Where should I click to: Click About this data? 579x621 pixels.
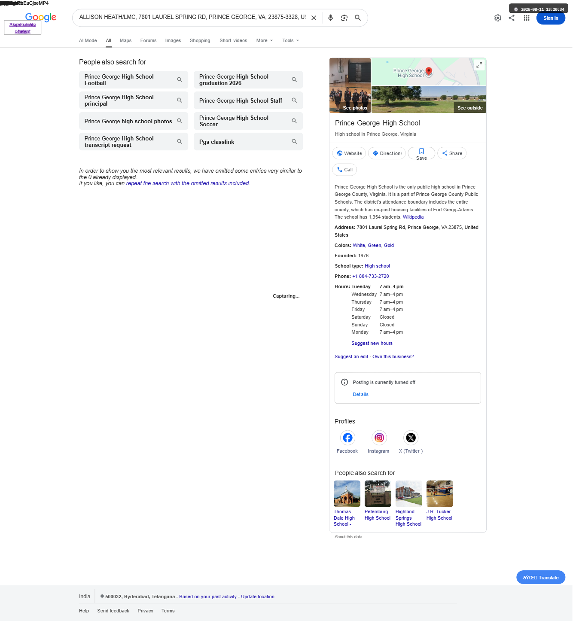click(x=348, y=537)
